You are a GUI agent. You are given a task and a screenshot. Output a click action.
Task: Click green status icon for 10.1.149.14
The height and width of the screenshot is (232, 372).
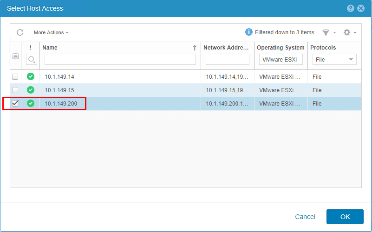(x=31, y=76)
